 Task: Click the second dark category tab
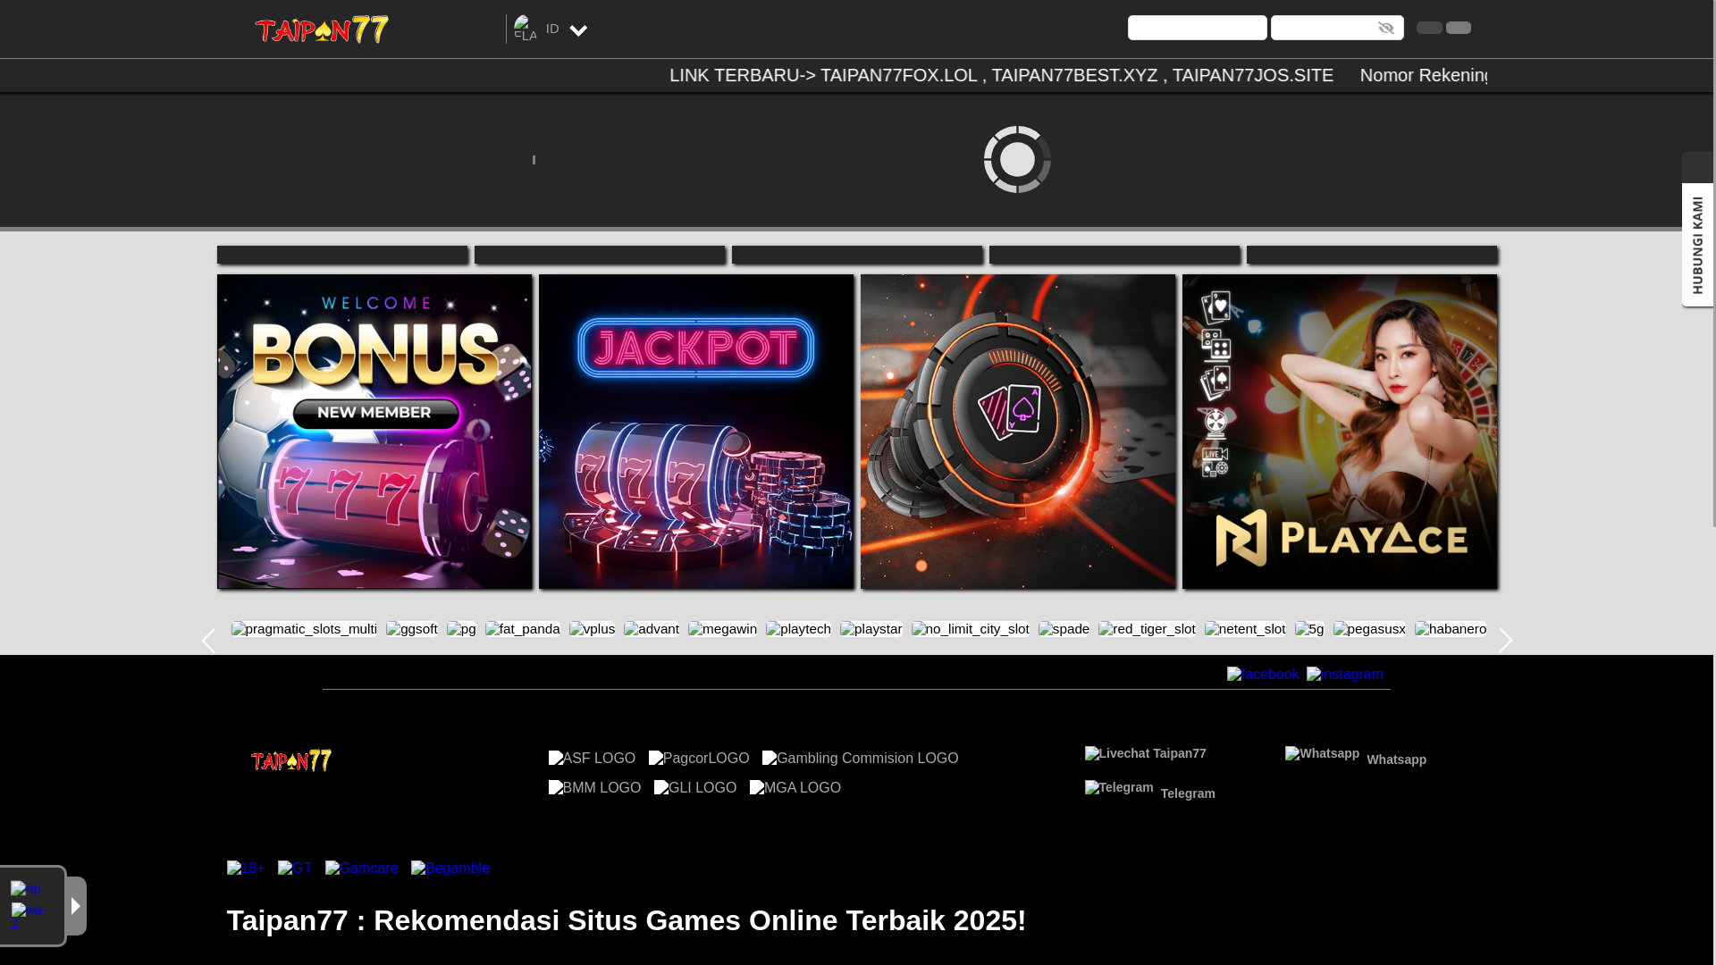click(600, 255)
